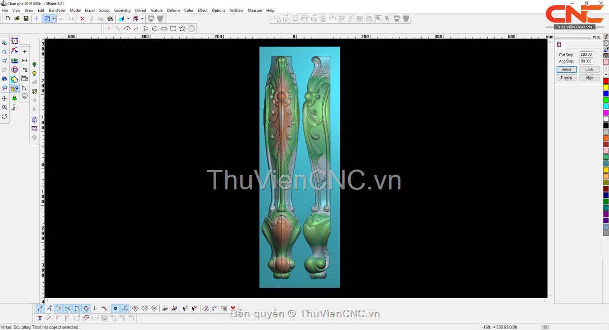Open the ArtDraw menu
This screenshot has height=330, width=609.
tap(236, 10)
